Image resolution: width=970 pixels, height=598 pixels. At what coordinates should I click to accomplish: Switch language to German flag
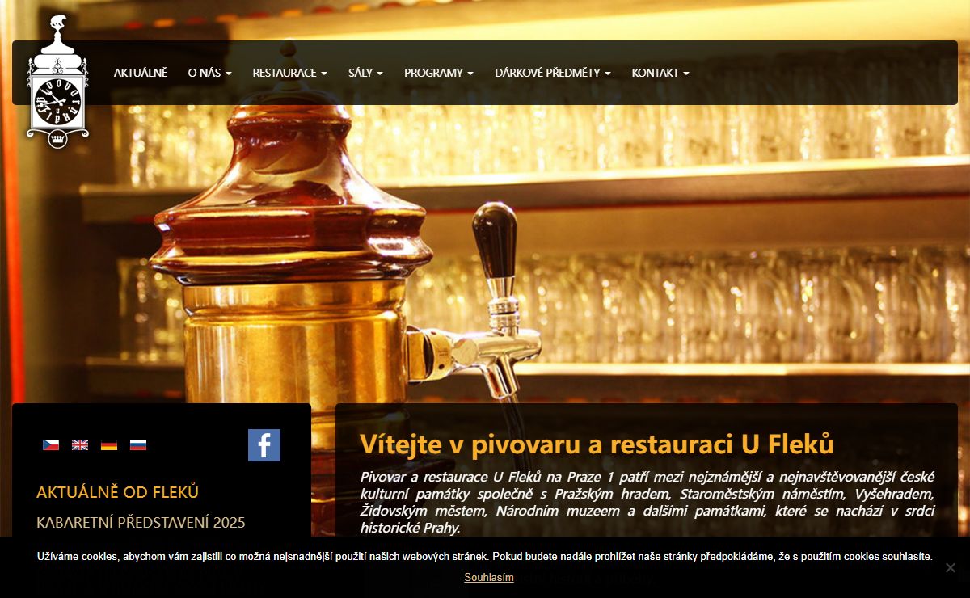tap(109, 444)
